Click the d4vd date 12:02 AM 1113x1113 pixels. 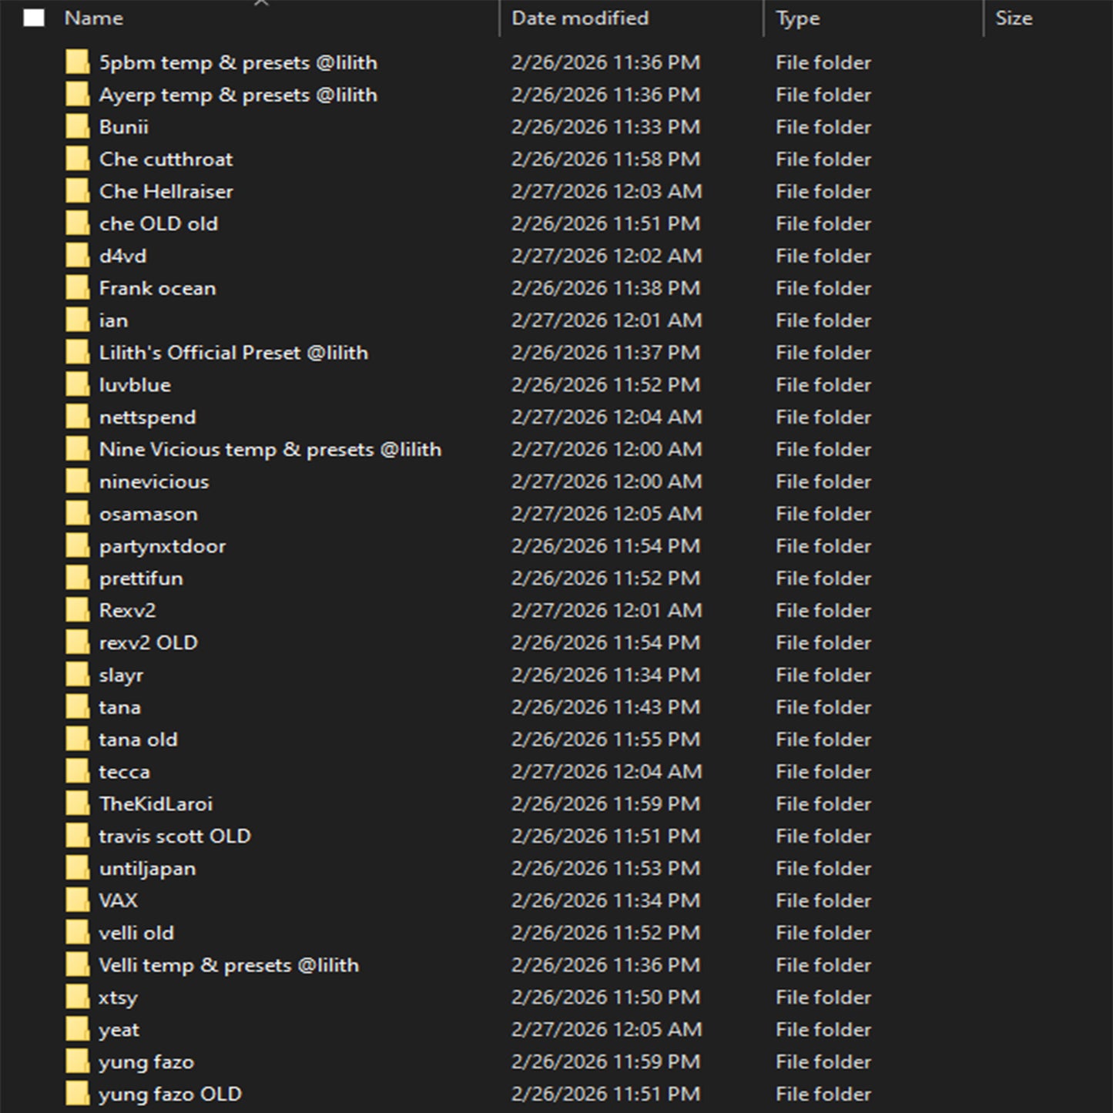[x=607, y=256]
